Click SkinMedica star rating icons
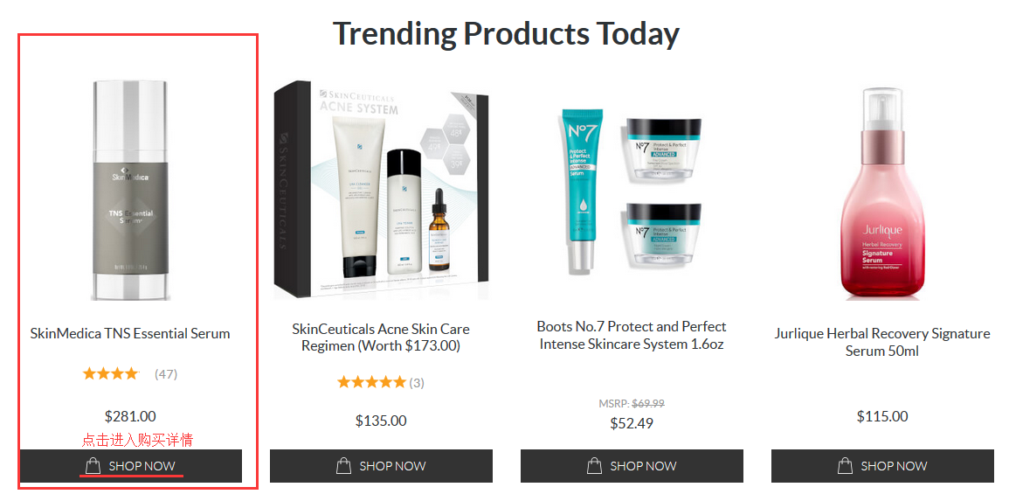This screenshot has height=494, width=1009. click(111, 373)
